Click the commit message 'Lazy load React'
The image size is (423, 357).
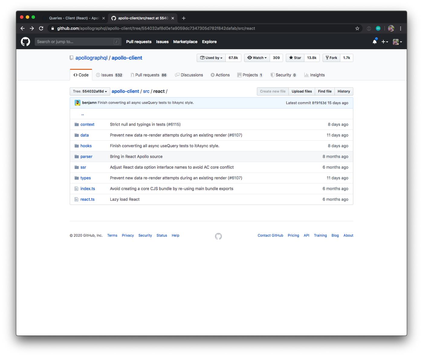coord(125,200)
